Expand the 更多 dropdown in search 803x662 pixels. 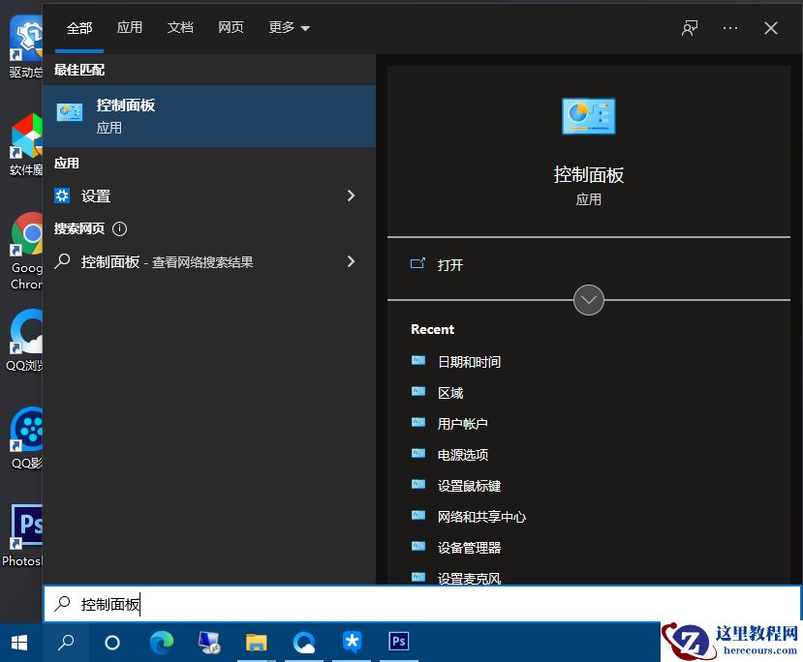pos(288,28)
